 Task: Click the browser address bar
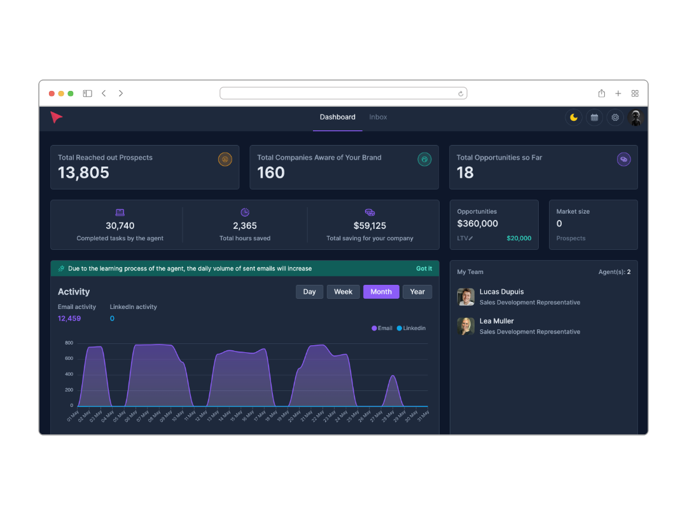343,93
